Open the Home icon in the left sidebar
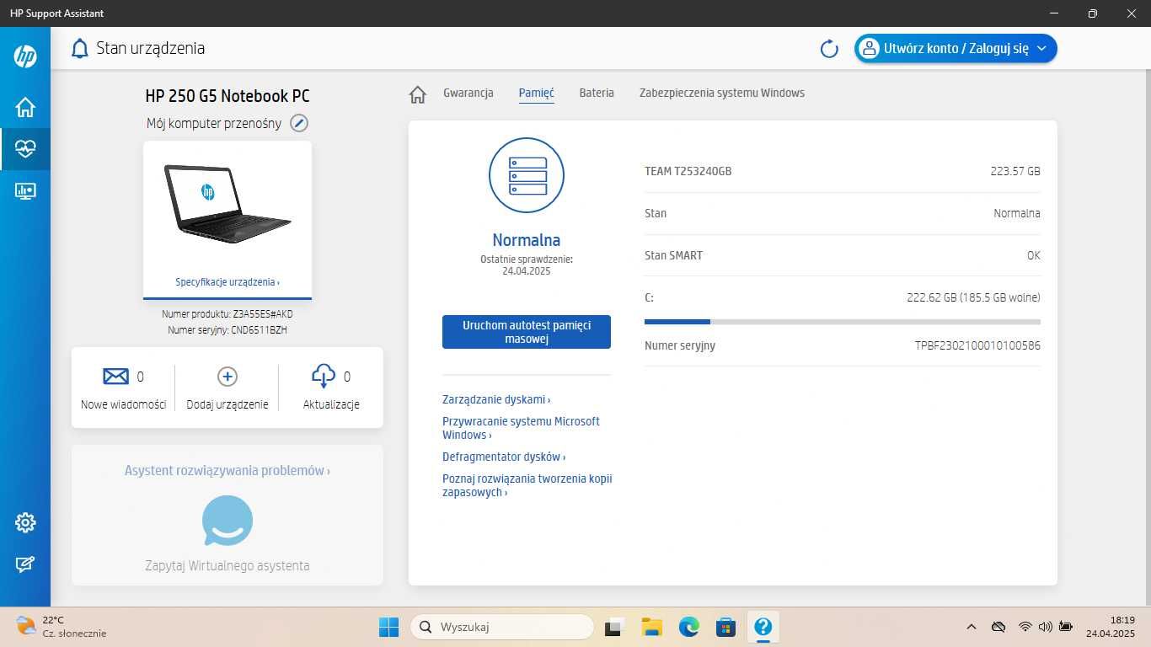 tap(25, 107)
